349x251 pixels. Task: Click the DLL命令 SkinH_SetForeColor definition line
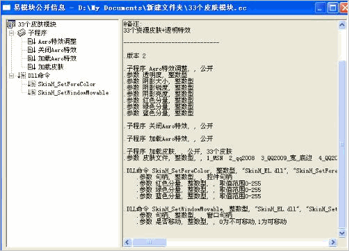[x=232, y=171]
